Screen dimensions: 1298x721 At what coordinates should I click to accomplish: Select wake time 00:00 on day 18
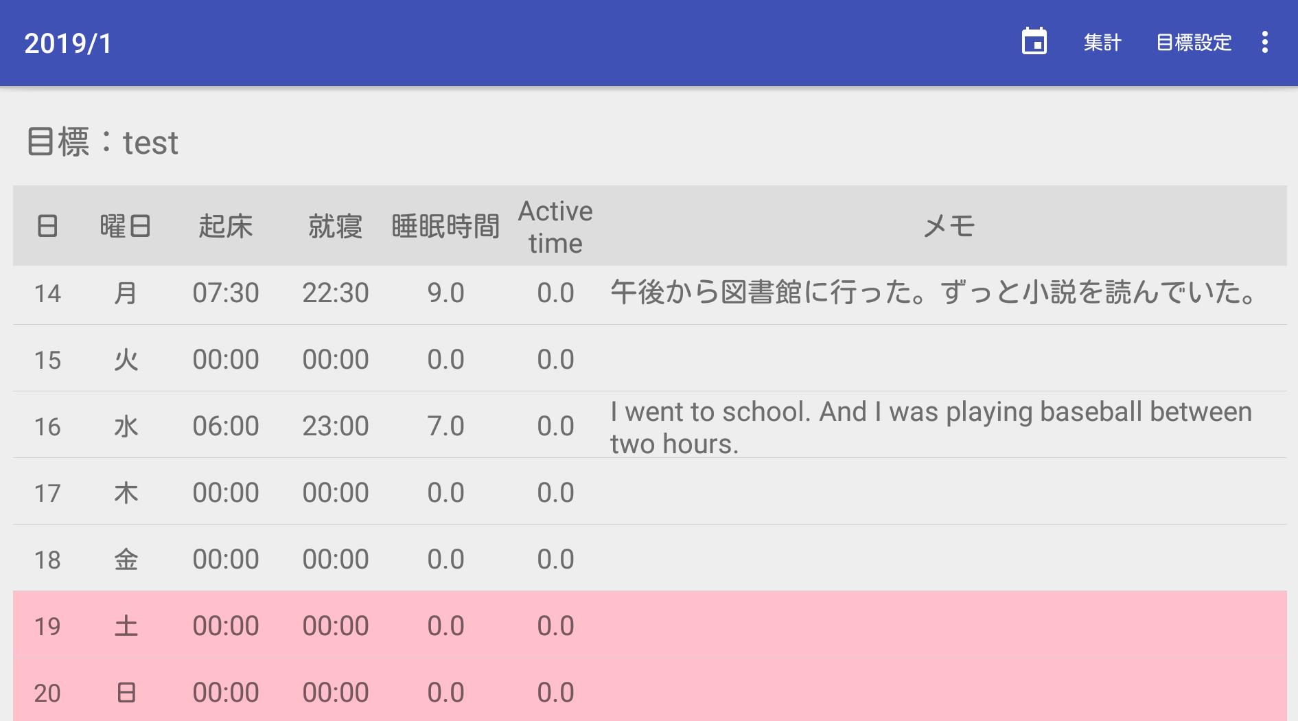pos(226,560)
